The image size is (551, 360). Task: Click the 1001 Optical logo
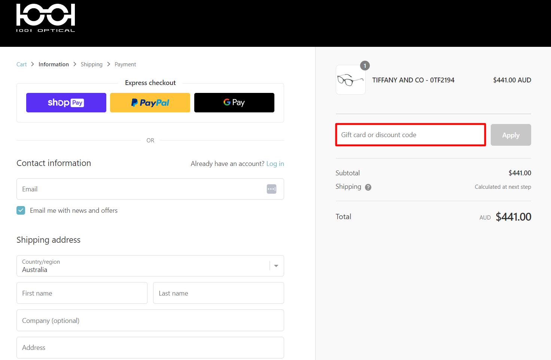pyautogui.click(x=46, y=18)
